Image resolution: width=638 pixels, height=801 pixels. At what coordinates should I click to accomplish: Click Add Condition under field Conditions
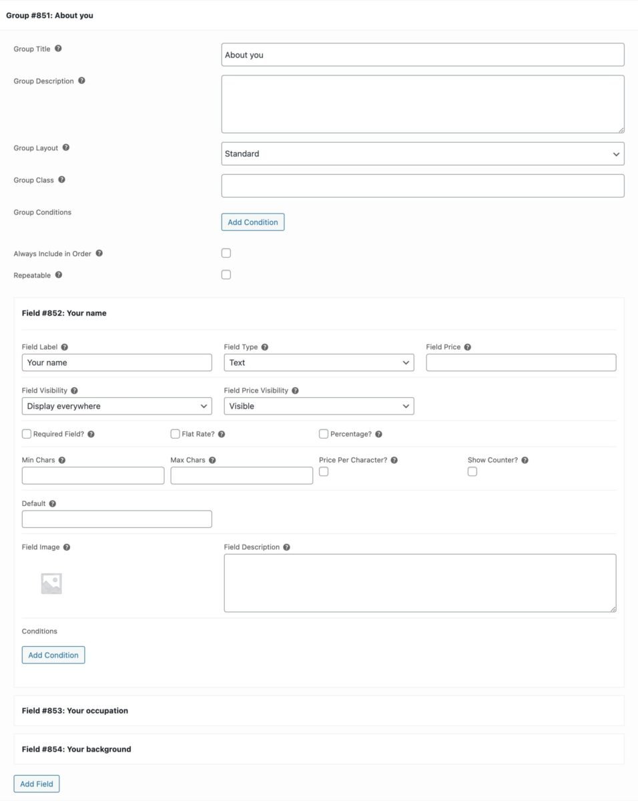[x=53, y=655]
